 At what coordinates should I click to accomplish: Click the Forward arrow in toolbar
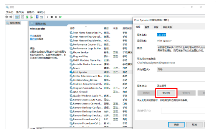pos(11,17)
